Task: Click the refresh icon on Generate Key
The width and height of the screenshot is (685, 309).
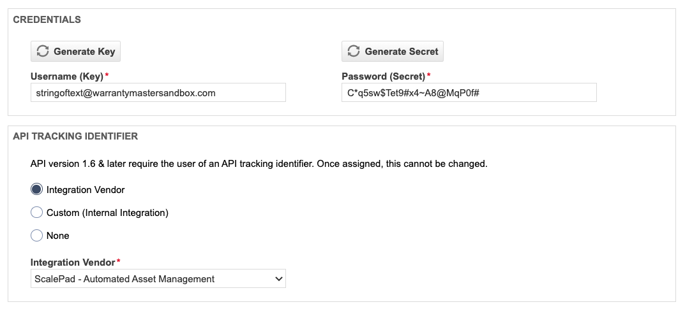Action: pyautogui.click(x=43, y=51)
